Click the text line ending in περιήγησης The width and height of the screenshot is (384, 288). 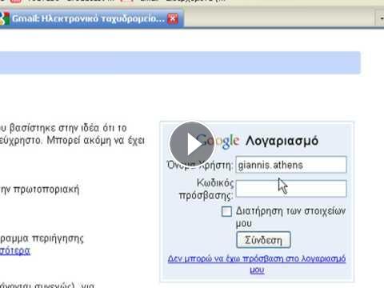[42, 238]
